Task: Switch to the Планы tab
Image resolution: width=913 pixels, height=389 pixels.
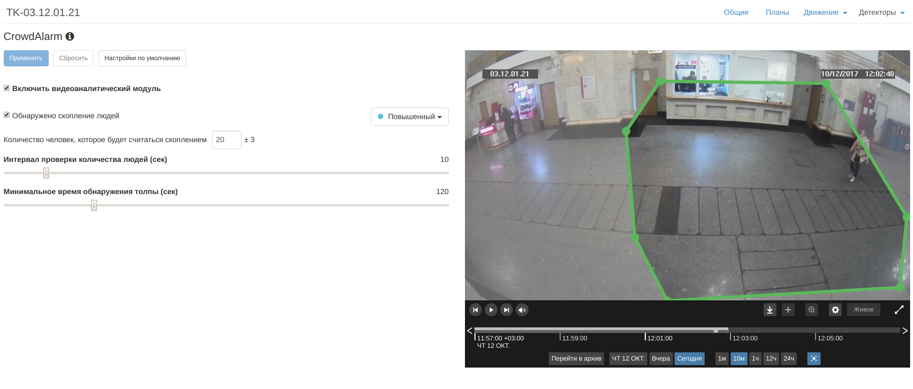Action: click(777, 12)
